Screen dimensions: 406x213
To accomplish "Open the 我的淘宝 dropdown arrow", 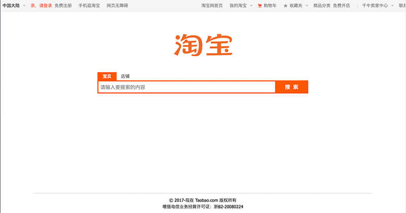I will (251, 6).
